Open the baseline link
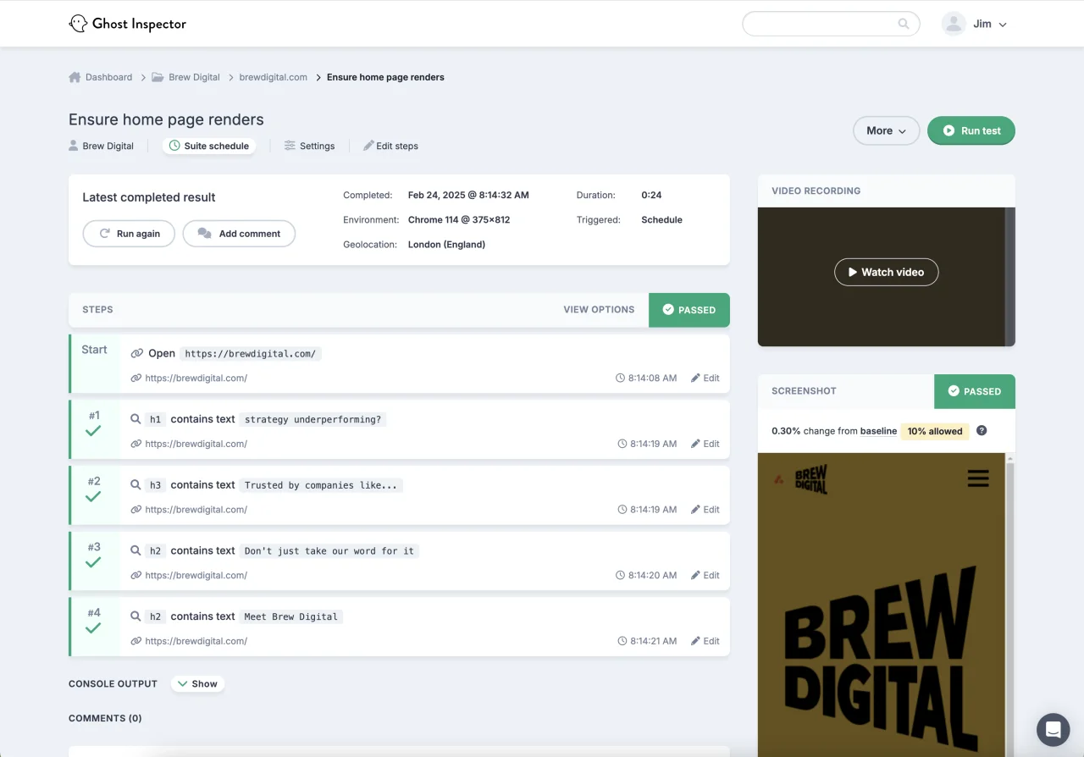The width and height of the screenshot is (1084, 757). 878,431
